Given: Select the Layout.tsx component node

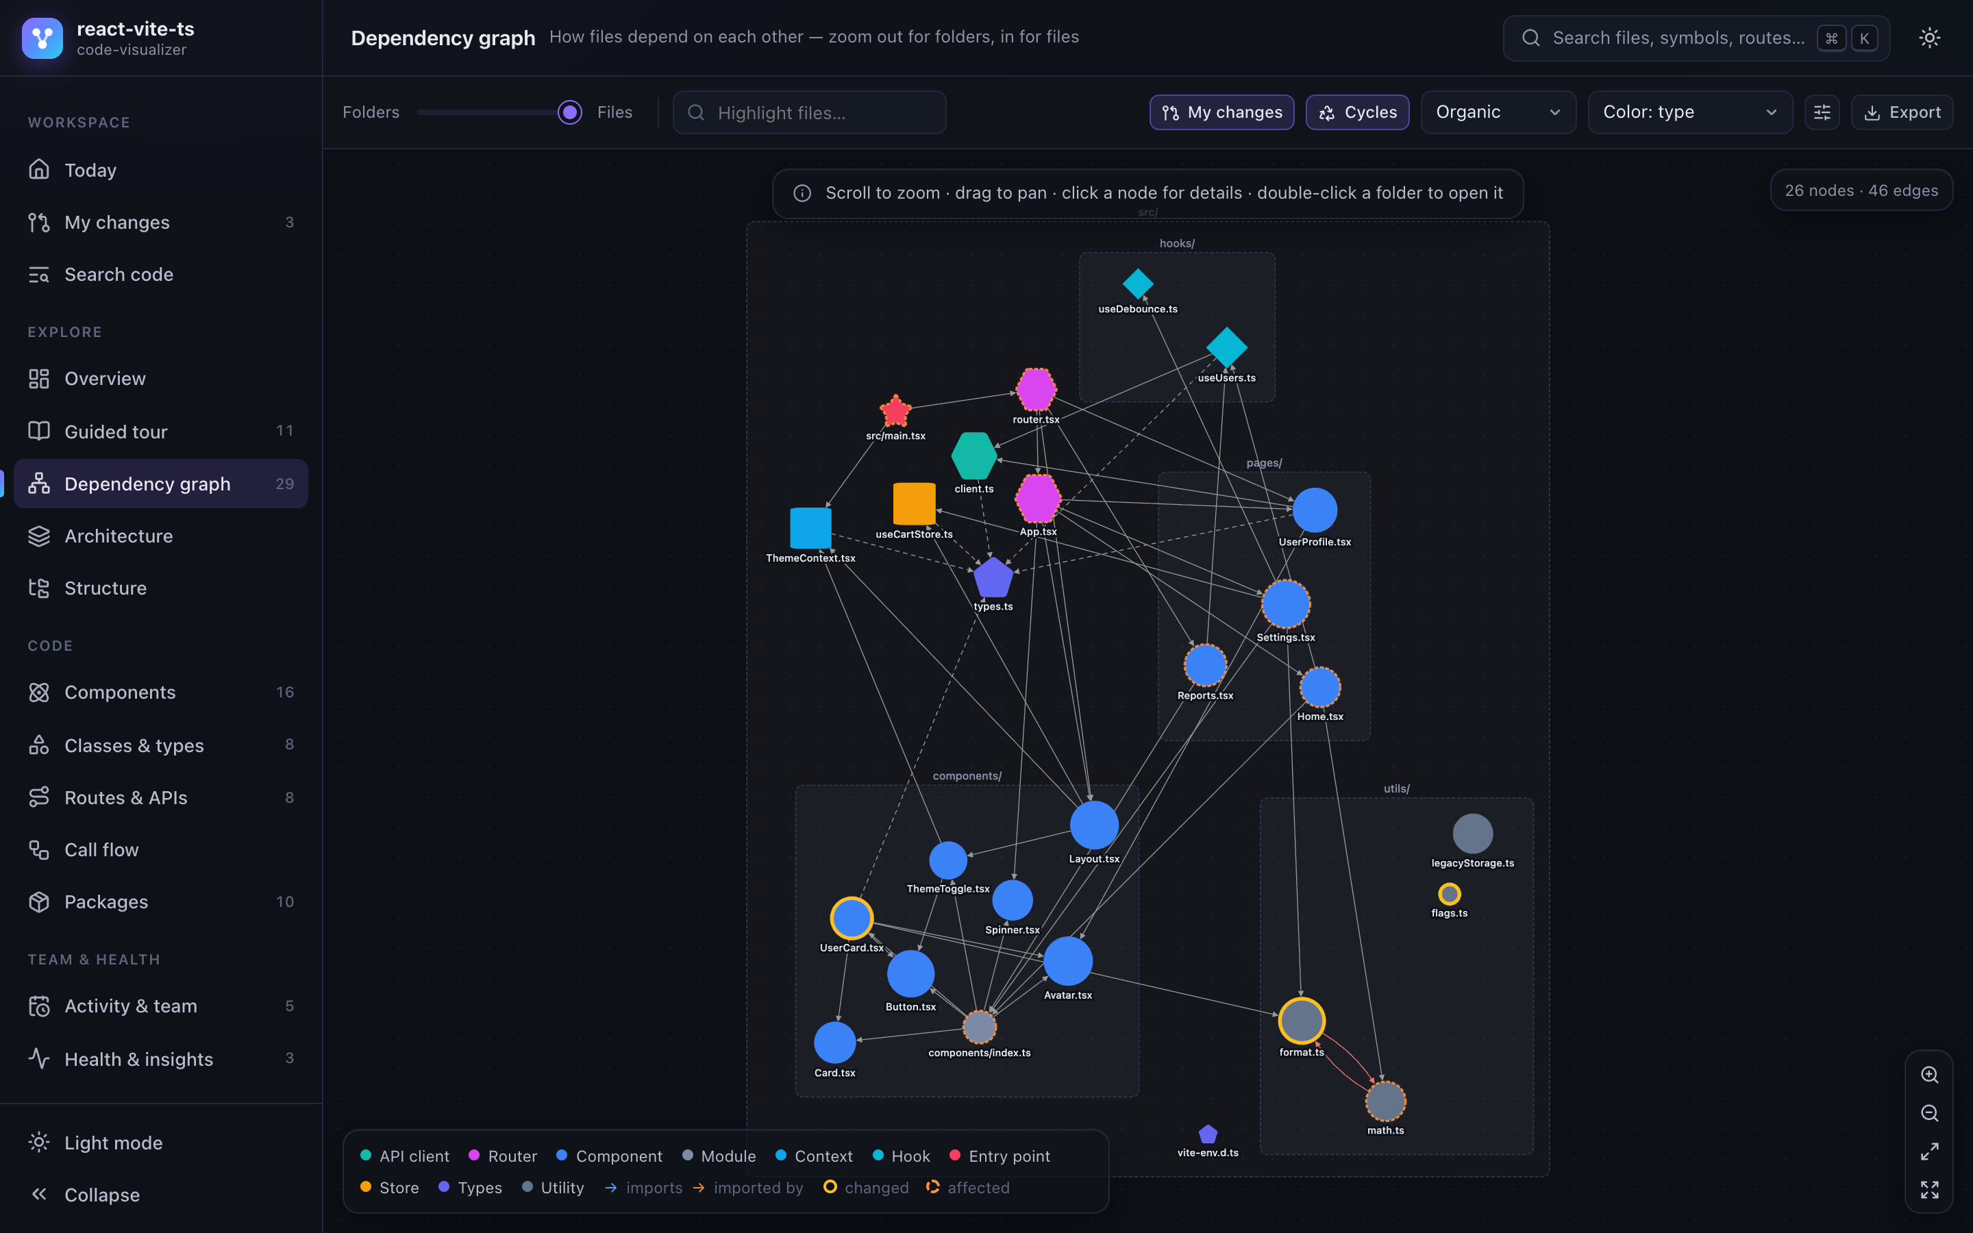Looking at the screenshot, I should (1094, 825).
